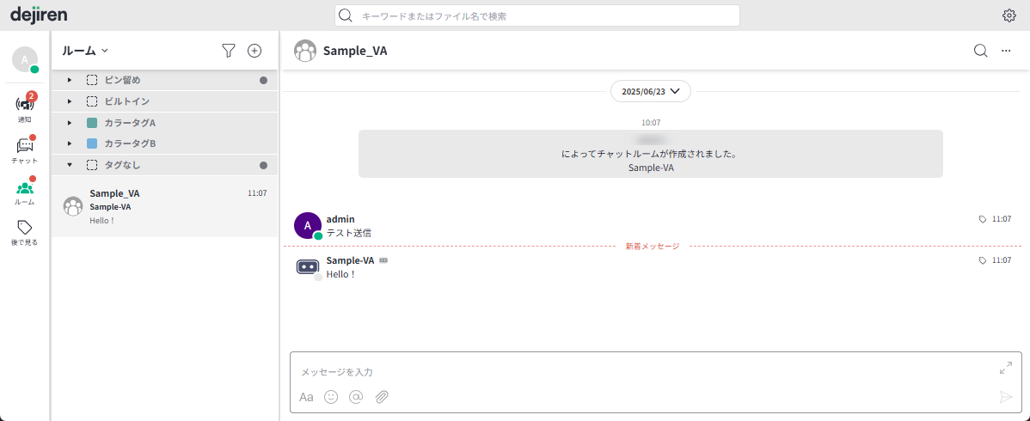
Task: Open the 2025/06/23 date dropdown
Action: pyautogui.click(x=650, y=91)
